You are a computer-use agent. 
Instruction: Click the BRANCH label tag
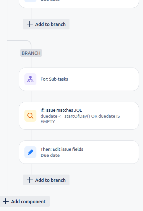(31, 53)
